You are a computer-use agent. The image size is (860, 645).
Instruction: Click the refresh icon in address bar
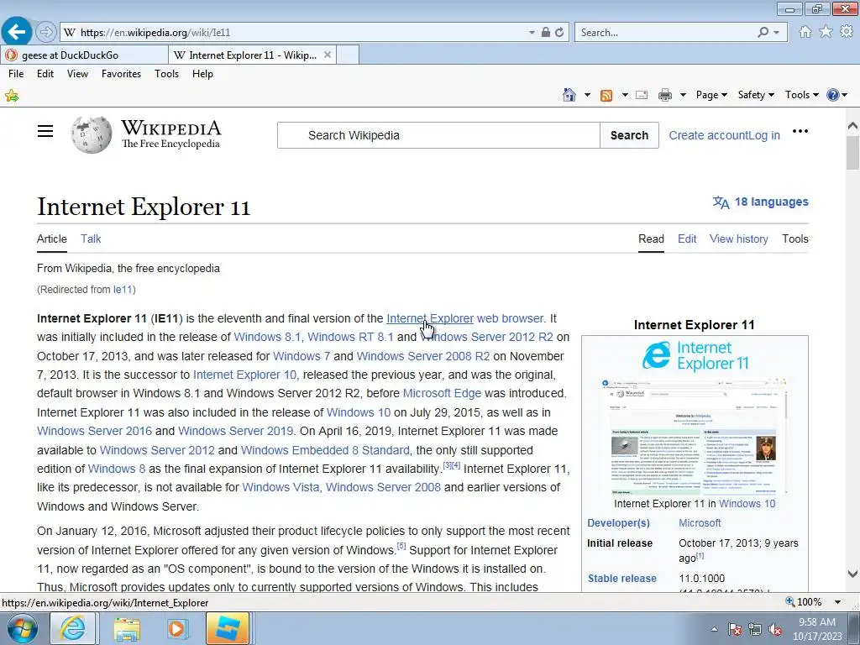click(x=559, y=33)
